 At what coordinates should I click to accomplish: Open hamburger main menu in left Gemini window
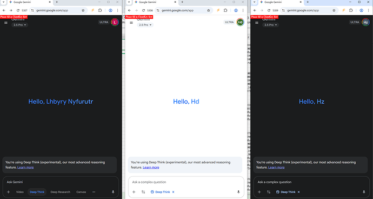tap(6, 23)
